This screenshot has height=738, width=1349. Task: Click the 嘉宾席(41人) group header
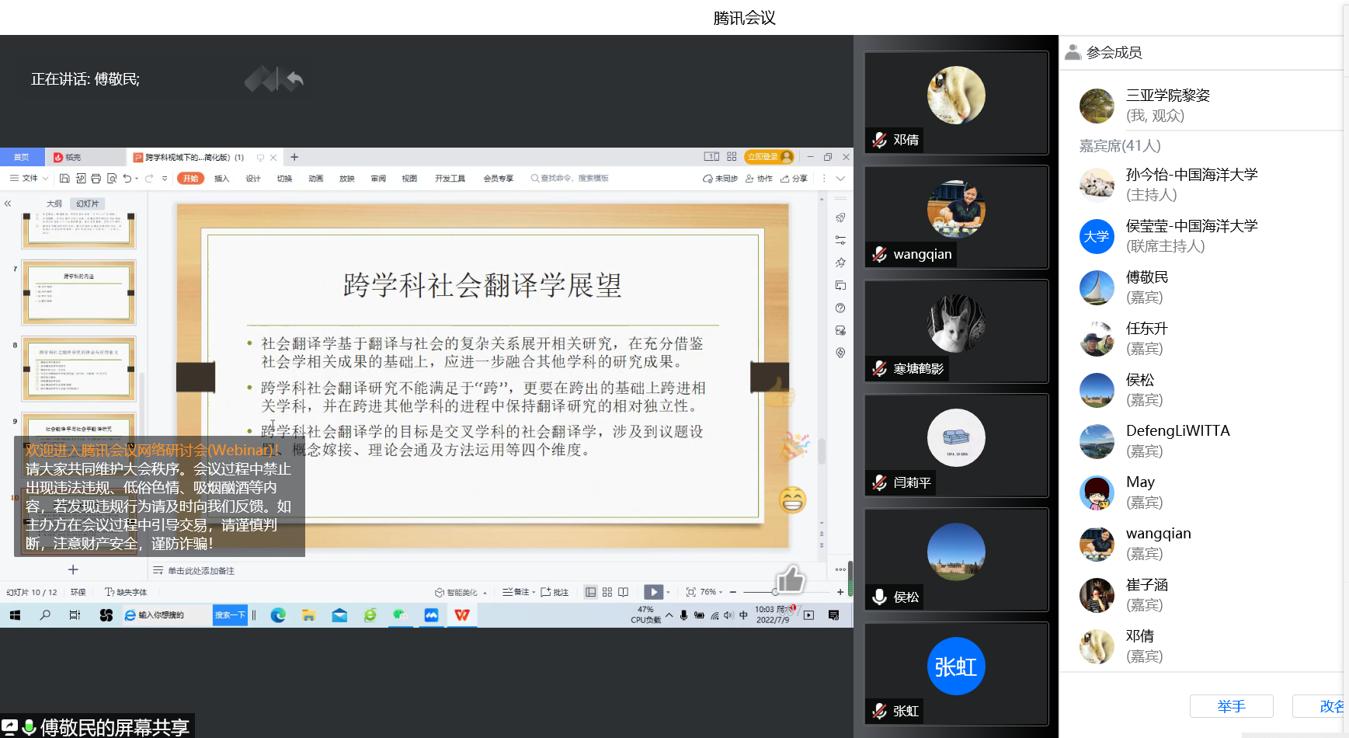pos(1119,146)
